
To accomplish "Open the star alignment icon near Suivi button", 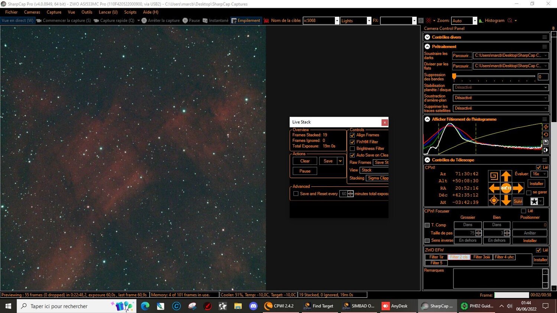I will [534, 201].
